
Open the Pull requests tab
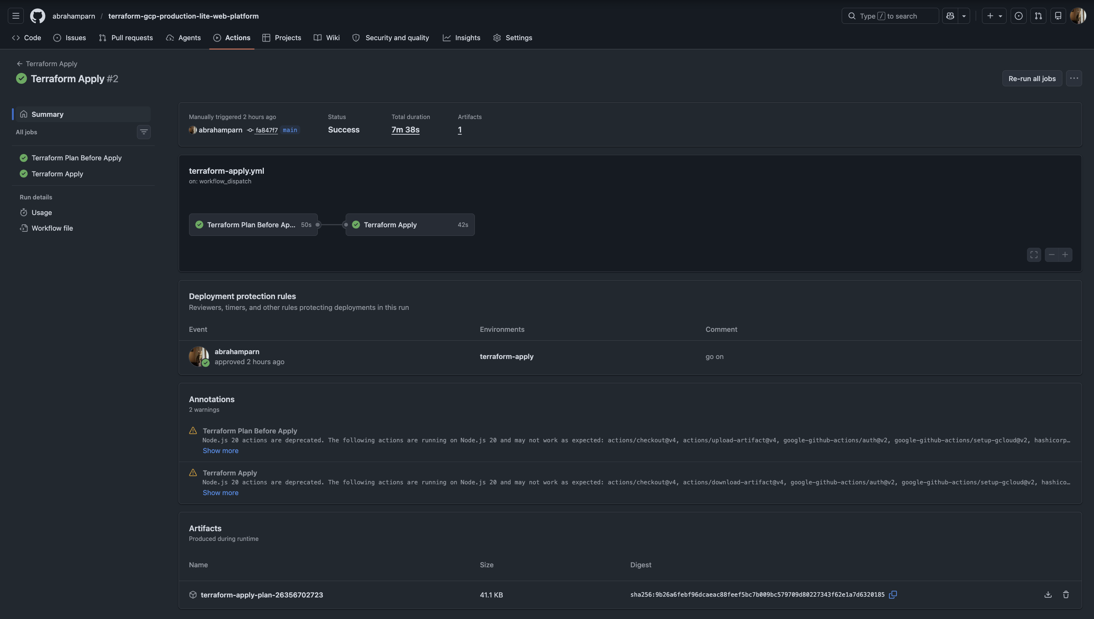(x=126, y=38)
